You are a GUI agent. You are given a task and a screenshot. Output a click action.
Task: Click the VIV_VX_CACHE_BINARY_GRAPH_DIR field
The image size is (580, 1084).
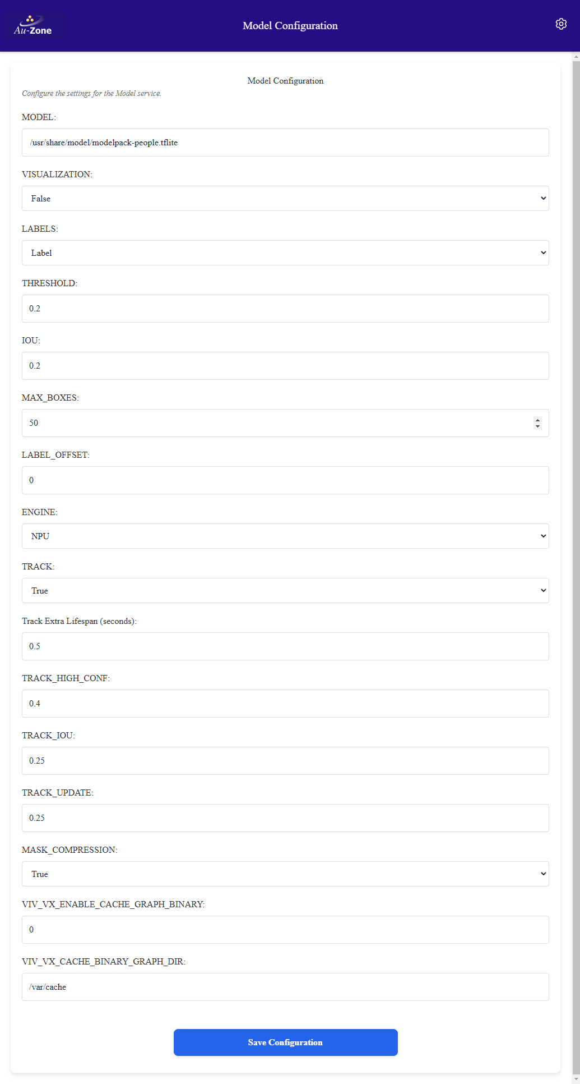pos(285,987)
